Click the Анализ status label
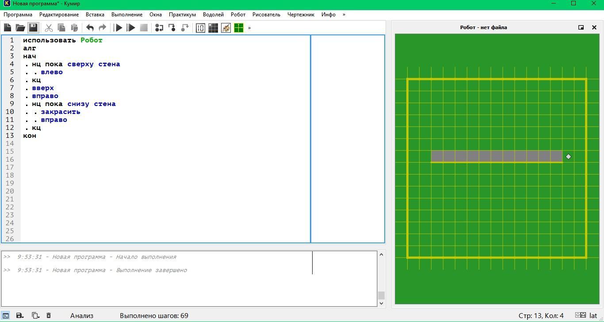 pyautogui.click(x=82, y=315)
